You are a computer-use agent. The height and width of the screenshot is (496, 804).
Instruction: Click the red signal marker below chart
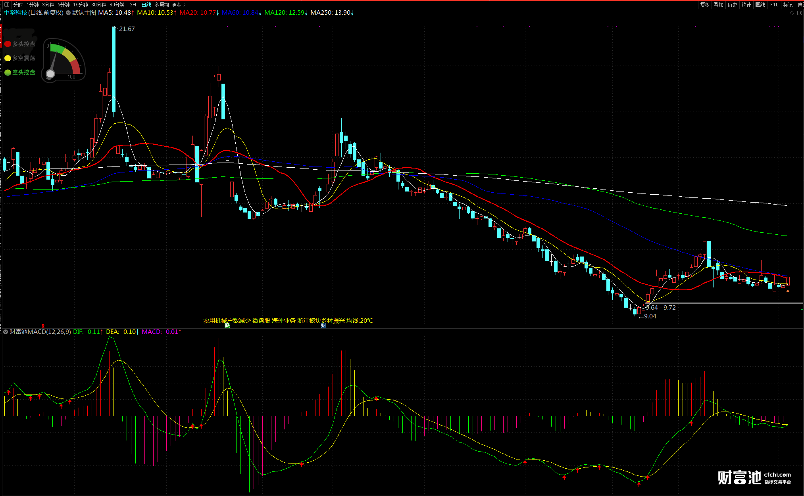pos(43,326)
